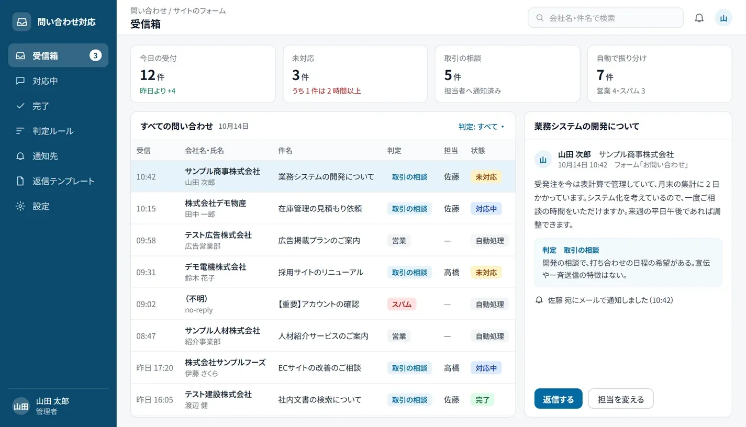Open the 判定: すべて filter dropdown

(x=482, y=127)
